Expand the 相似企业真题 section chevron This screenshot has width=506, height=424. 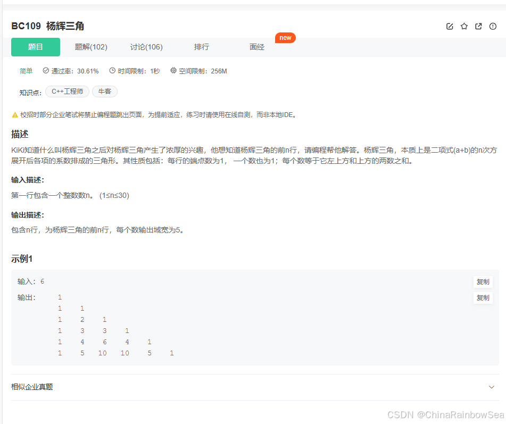(x=492, y=387)
